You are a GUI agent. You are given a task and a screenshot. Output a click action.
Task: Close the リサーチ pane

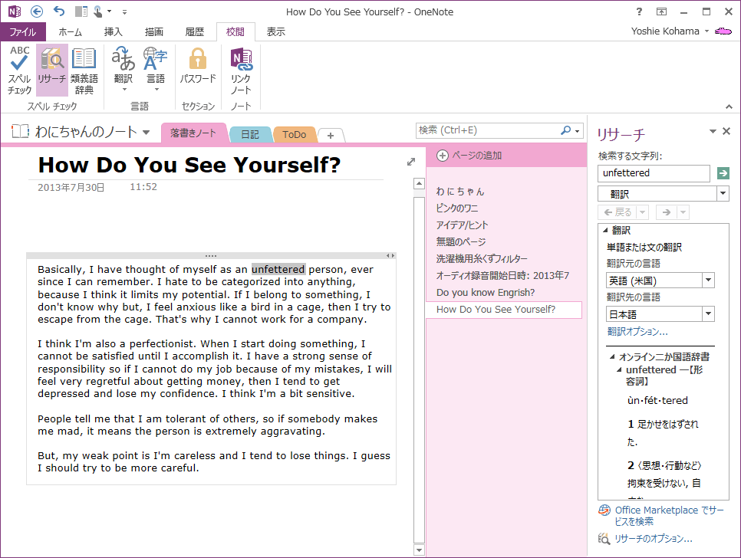coord(726,131)
